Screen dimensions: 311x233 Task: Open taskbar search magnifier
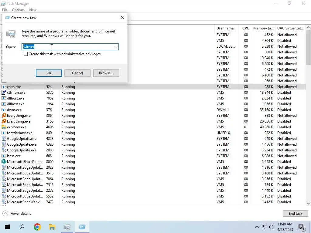click(x=22, y=227)
